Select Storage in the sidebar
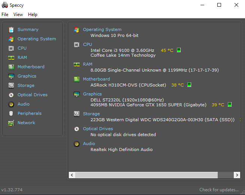The width and height of the screenshot is (245, 195). [x=26, y=85]
